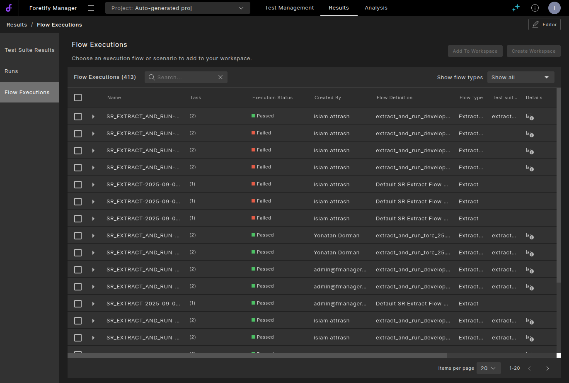
Task: Check the box for first SR_EXTRACT-2025-09 row
Action: pos(78,185)
